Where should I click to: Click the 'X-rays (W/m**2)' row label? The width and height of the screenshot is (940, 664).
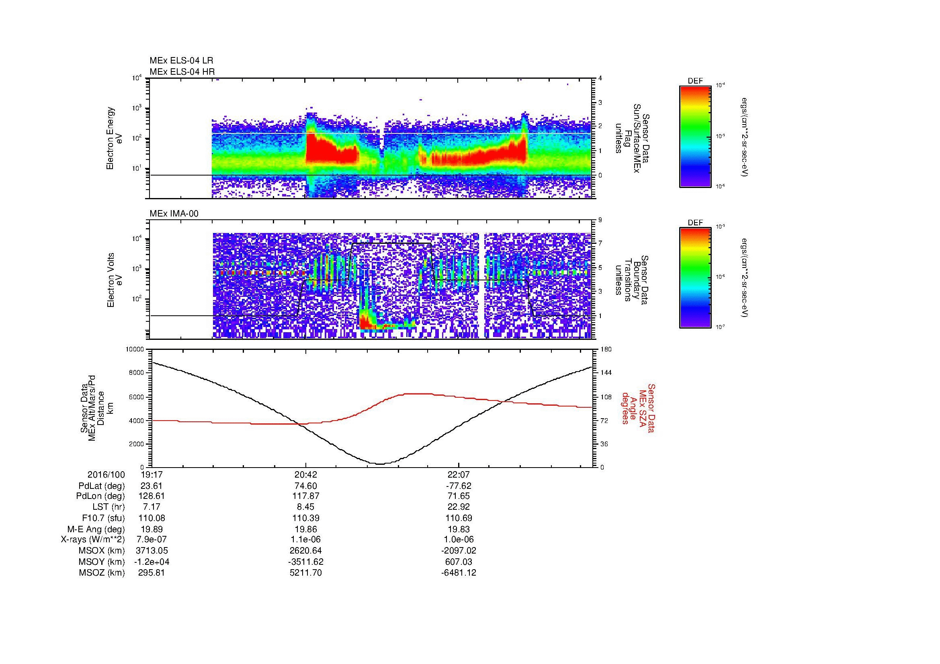click(93, 540)
